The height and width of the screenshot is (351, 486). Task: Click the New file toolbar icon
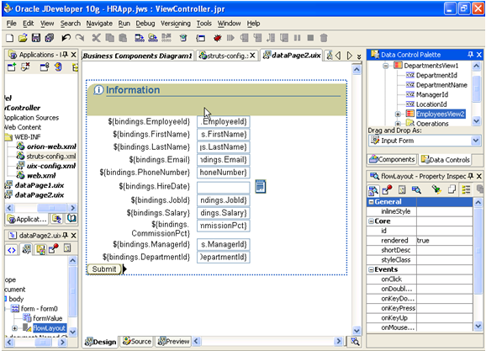tap(9, 38)
